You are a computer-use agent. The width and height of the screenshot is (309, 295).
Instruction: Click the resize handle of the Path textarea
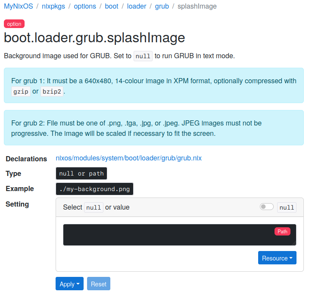click(x=293, y=243)
